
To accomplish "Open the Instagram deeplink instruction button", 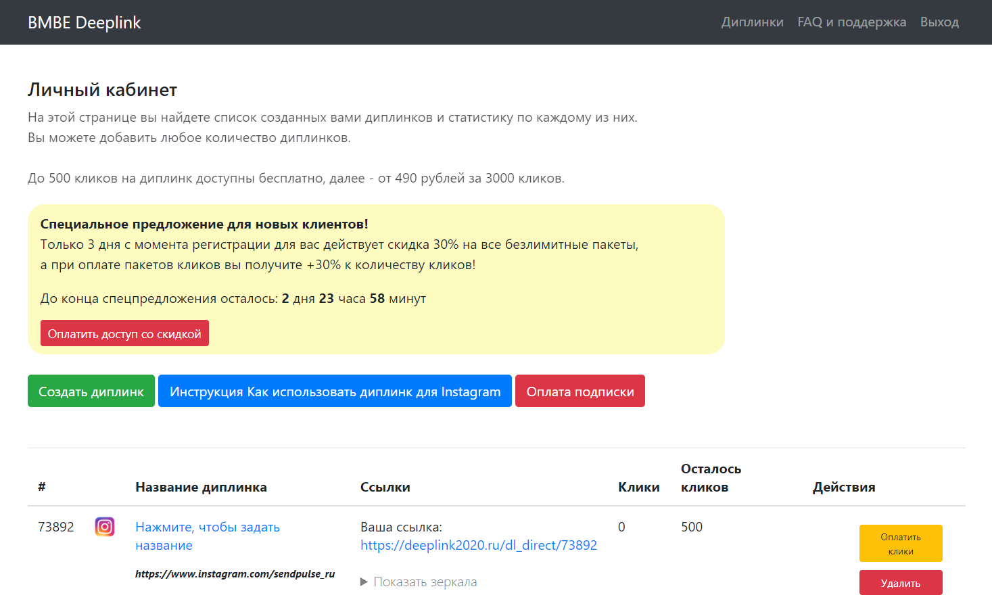I will [x=335, y=392].
